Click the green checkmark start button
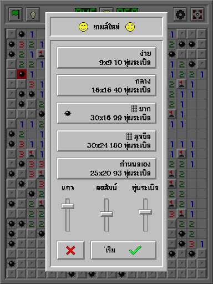Screen dimensions: 213x284 123,250
